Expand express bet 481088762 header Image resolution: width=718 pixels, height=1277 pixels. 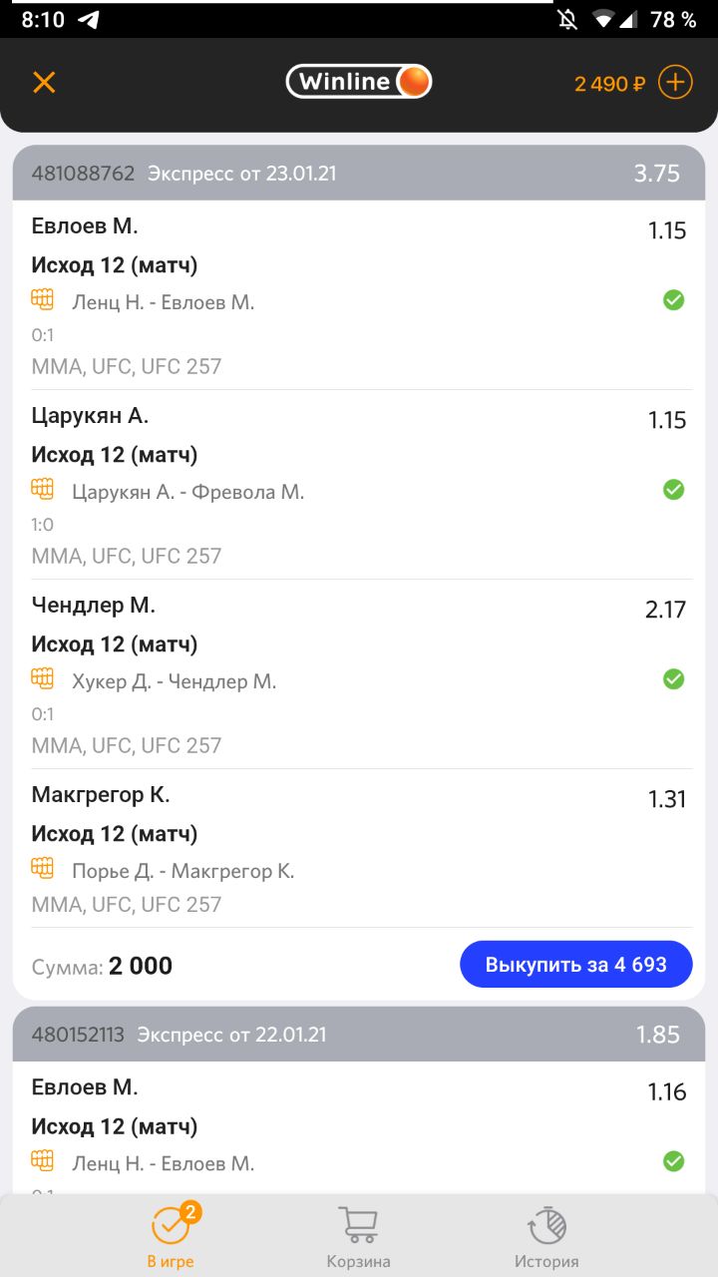point(358,174)
